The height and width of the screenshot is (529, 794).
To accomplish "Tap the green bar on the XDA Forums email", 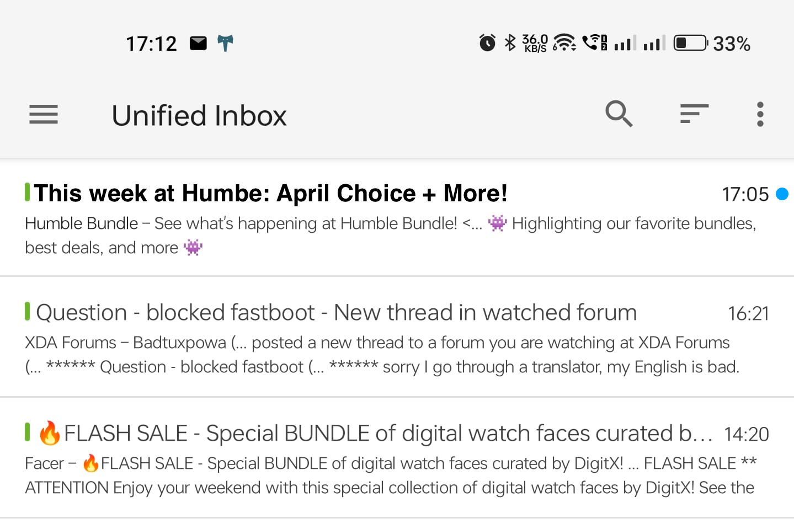I will (x=27, y=311).
